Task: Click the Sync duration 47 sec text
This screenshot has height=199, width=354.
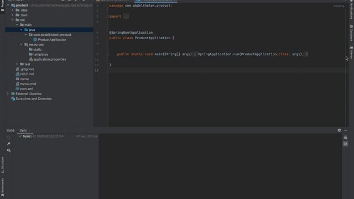Action: (87, 137)
